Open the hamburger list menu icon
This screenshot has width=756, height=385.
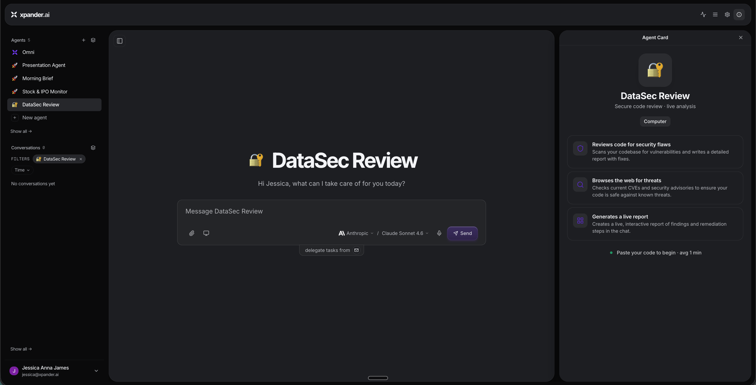715,15
